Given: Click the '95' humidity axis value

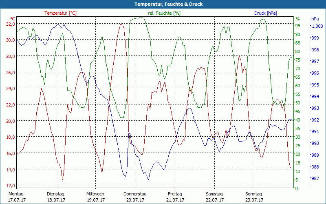Looking at the screenshot, I should (298, 26).
